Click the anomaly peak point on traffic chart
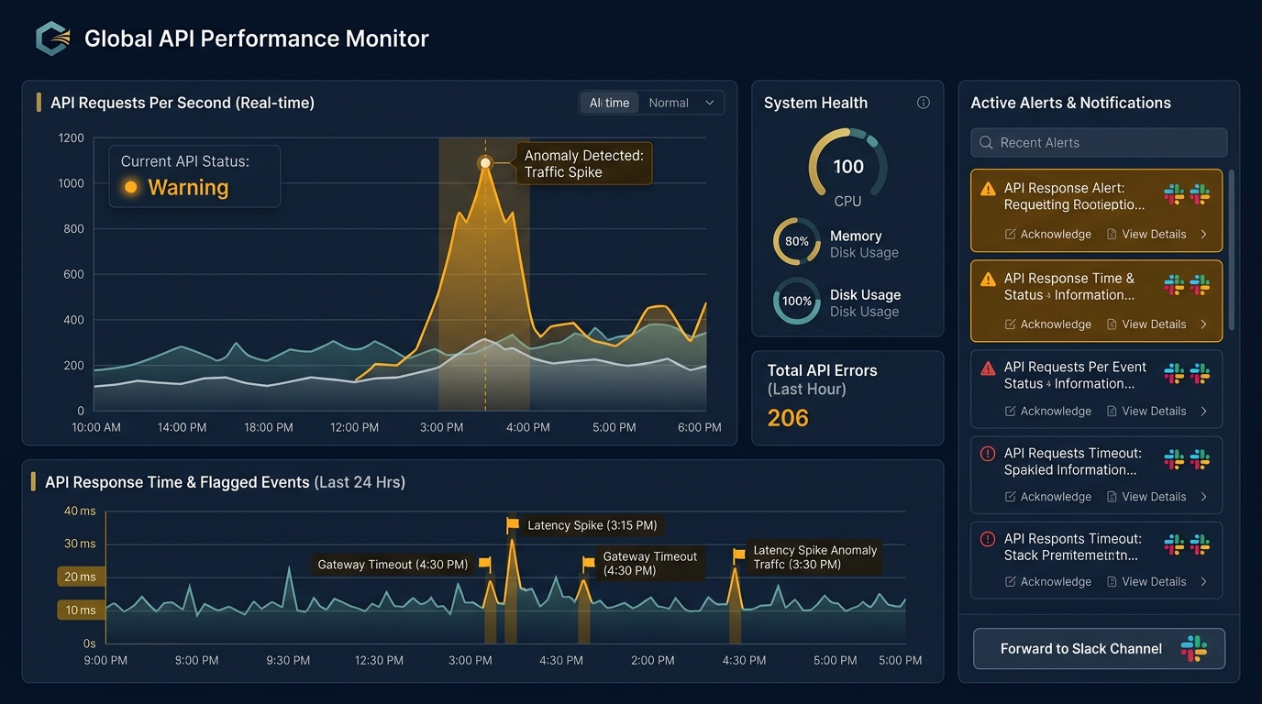Viewport: 1262px width, 704px height. pos(485,163)
